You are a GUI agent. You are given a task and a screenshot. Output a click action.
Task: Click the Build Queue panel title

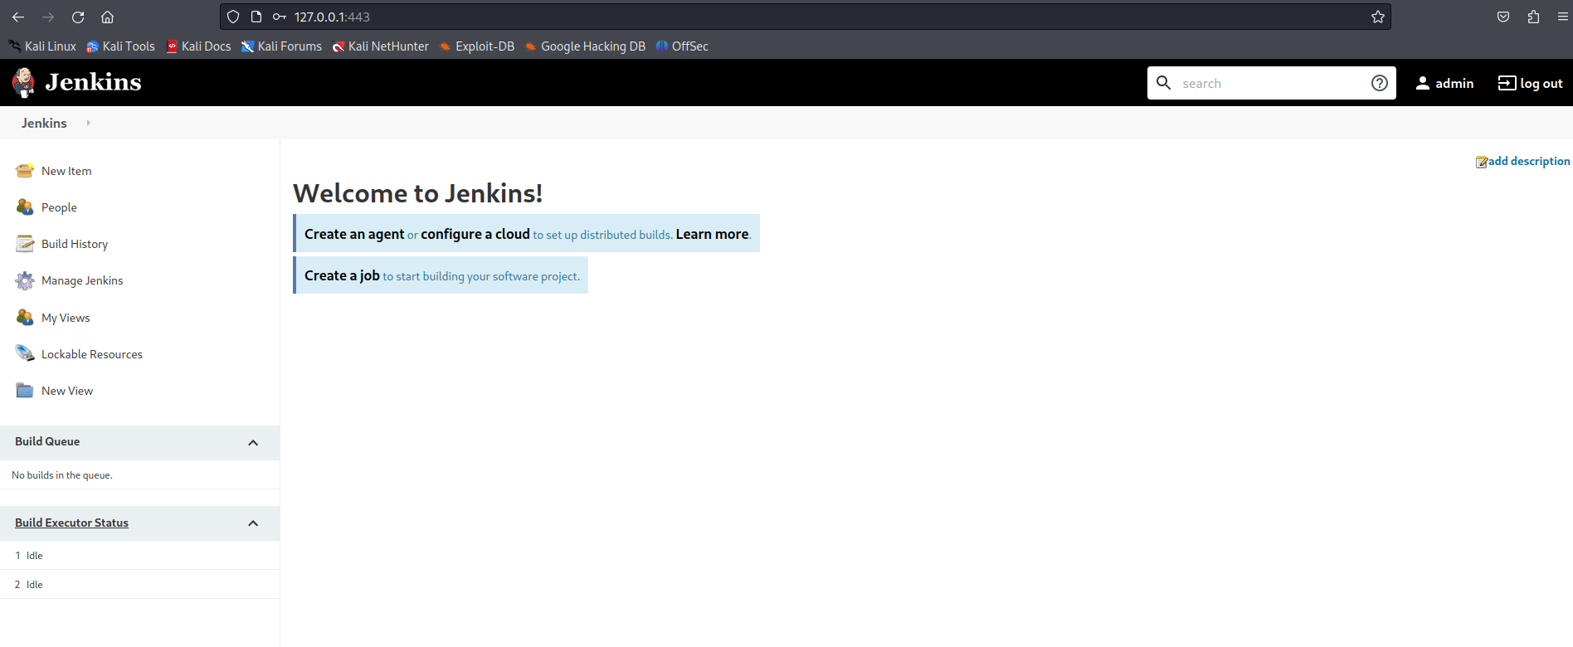pyautogui.click(x=47, y=441)
